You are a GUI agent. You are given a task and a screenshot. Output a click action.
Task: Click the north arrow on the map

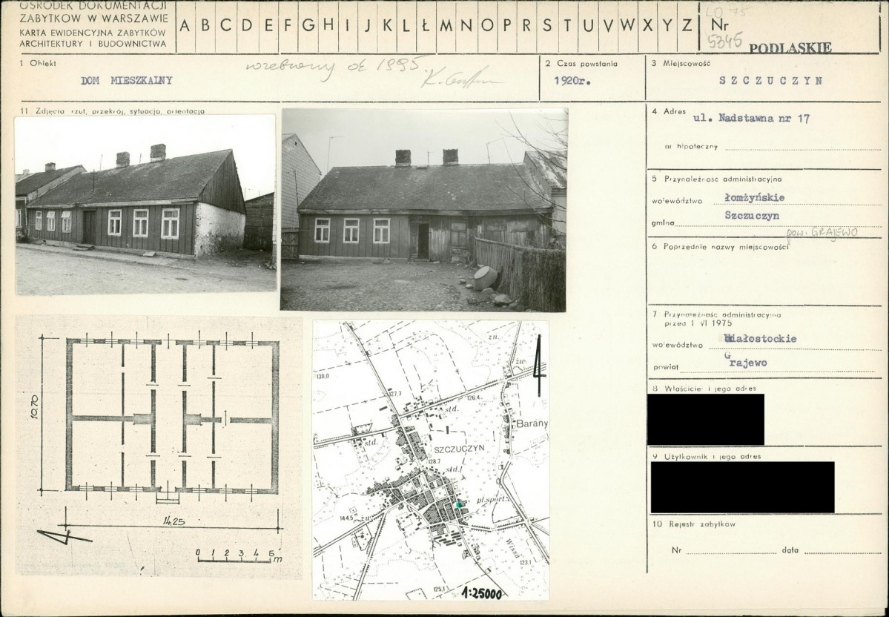(x=538, y=365)
